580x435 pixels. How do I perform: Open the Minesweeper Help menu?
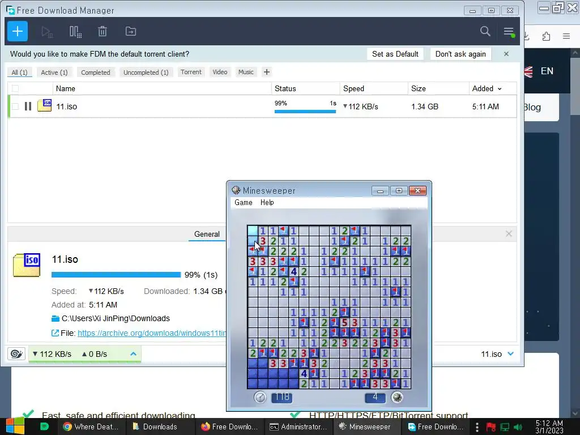(x=267, y=202)
